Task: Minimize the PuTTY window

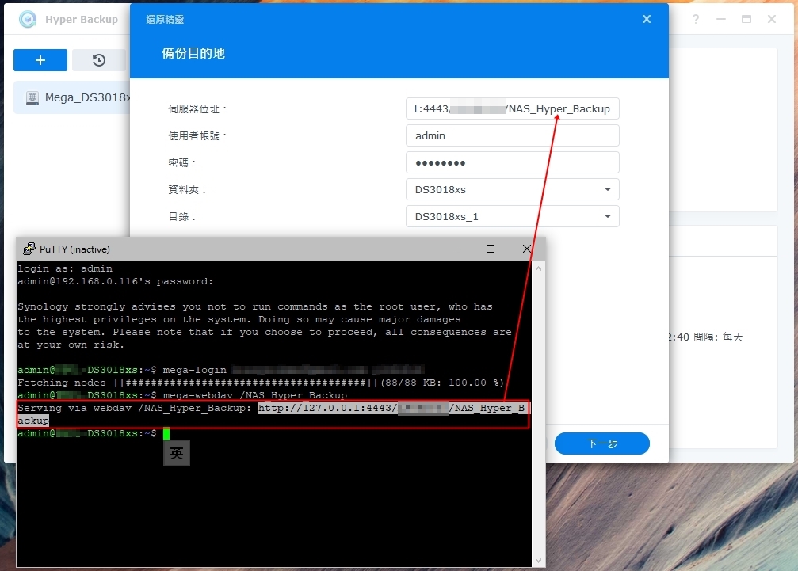Action: (x=455, y=249)
